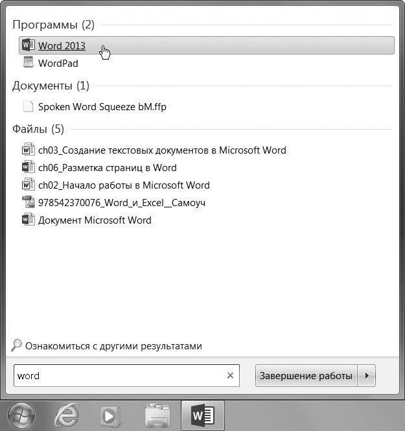Click the Файлы (5) group header
Viewport: 405px width, 431px height.
[38, 129]
